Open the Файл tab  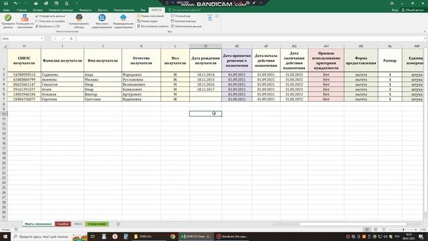pyautogui.click(x=6, y=10)
